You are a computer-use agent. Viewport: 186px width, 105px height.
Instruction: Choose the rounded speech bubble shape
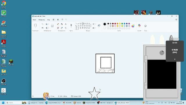coord(85,28)
